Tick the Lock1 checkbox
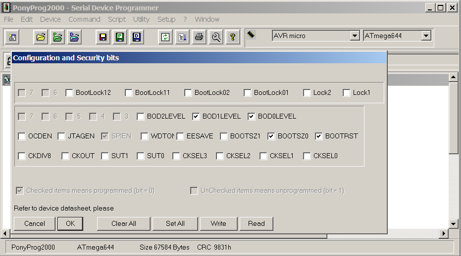Screen dimensions: 461x256 pos(346,93)
